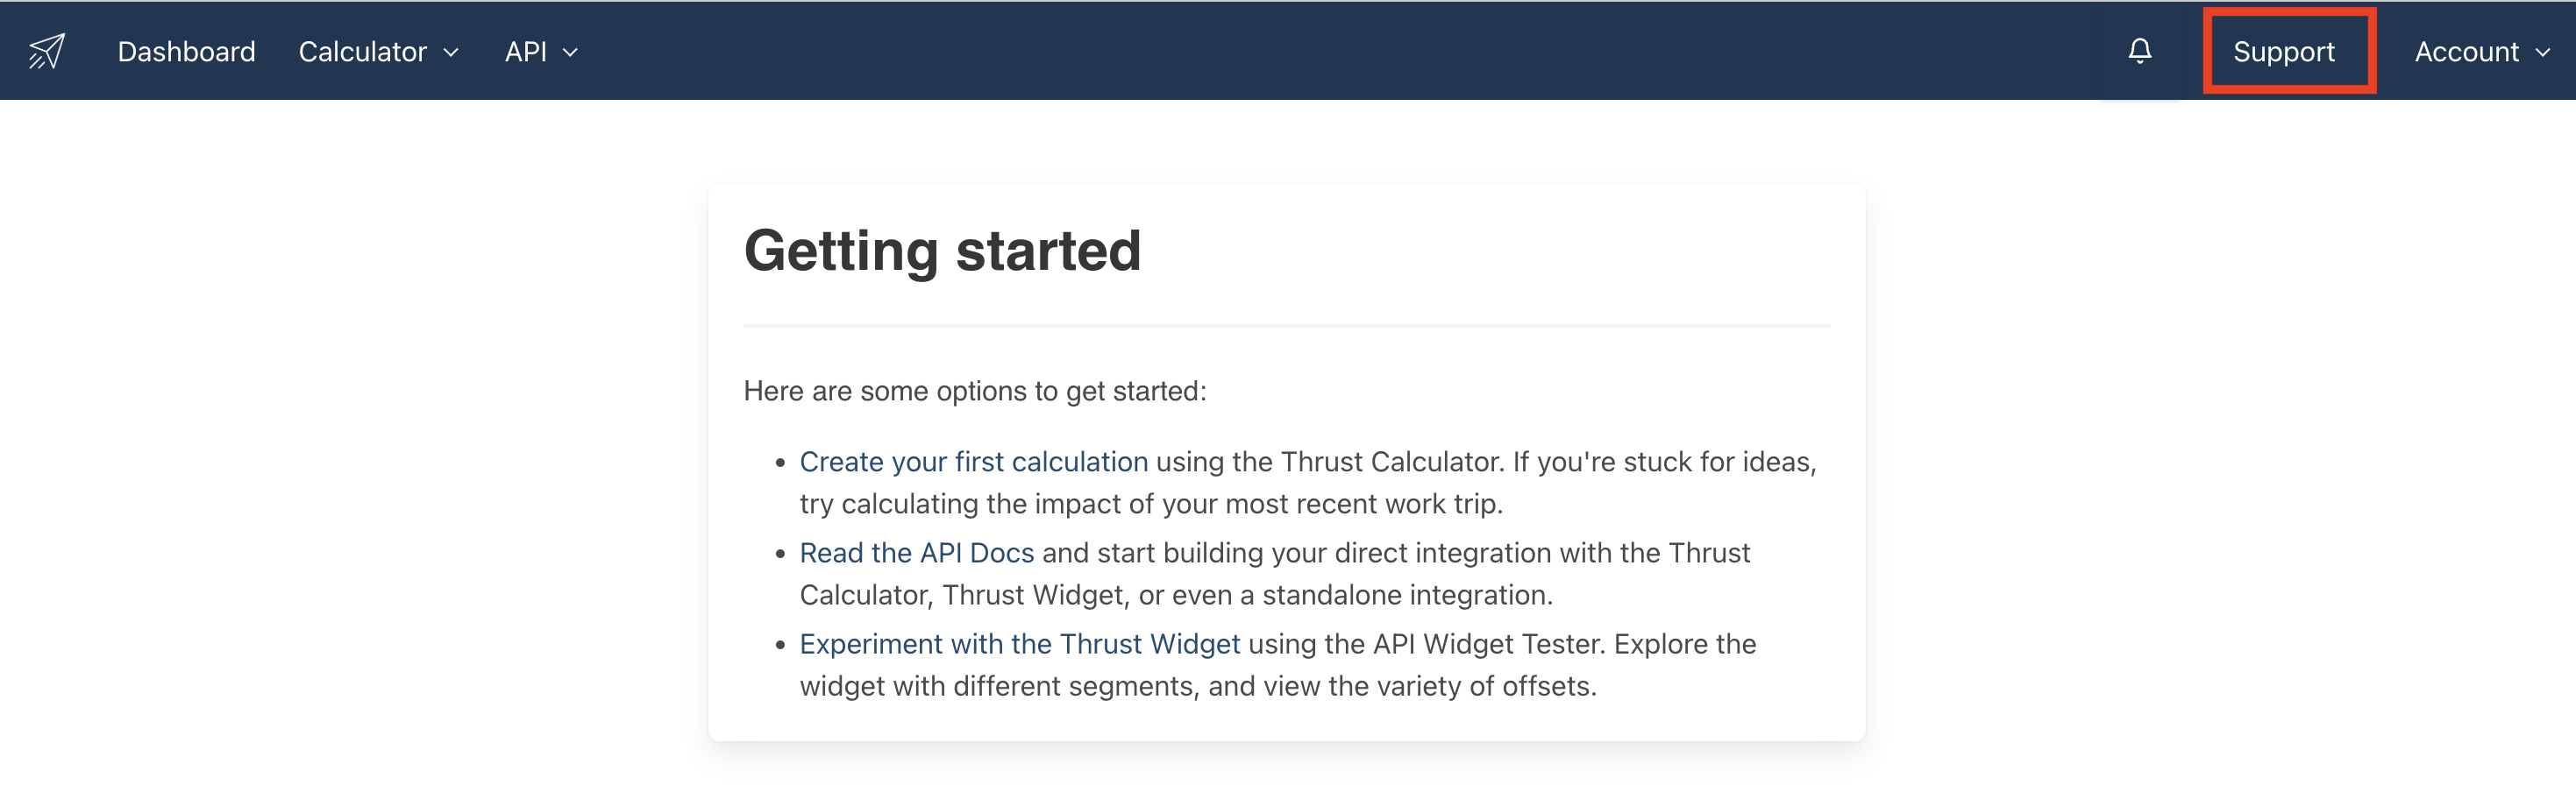This screenshot has height=792, width=2576.
Task: Open the Support page
Action: [x=2283, y=51]
